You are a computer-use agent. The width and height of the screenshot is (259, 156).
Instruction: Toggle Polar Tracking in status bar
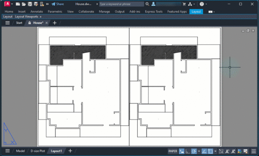[x=194, y=151]
